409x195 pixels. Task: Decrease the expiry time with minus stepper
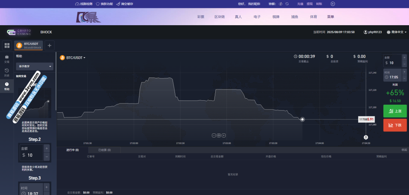pos(404,78)
